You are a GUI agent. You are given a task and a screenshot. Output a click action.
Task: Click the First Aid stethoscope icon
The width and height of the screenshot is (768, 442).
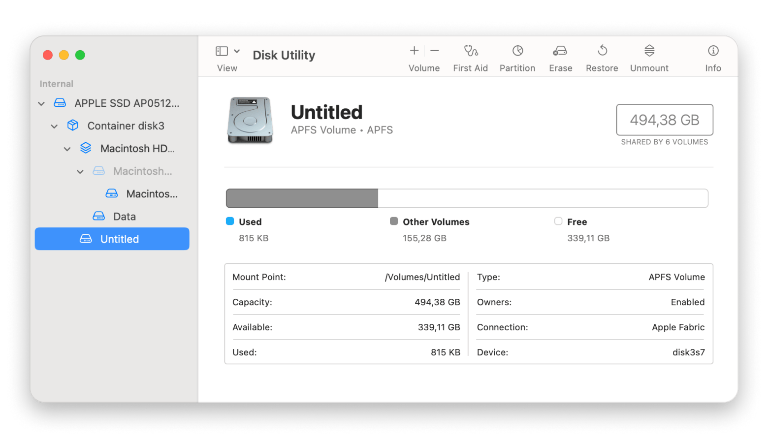pos(471,51)
